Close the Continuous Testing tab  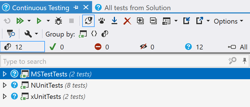86,7
